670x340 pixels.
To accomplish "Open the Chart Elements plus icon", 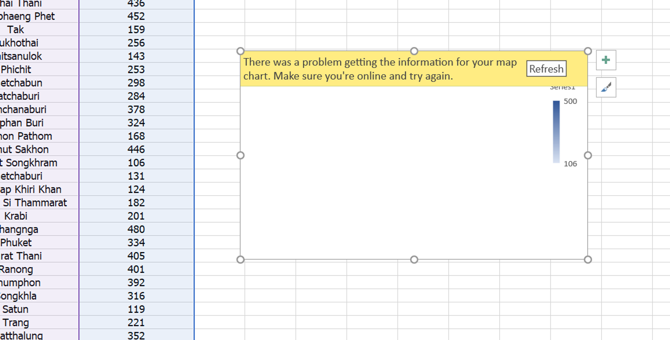I will click(606, 60).
